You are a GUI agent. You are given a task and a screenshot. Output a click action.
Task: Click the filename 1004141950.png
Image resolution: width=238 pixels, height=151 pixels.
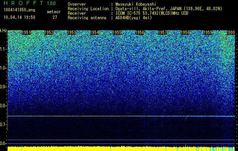click(x=20, y=10)
